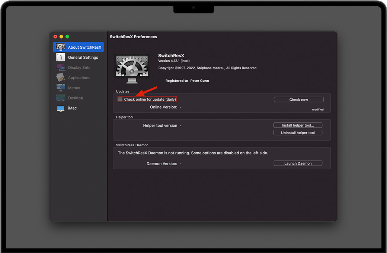Viewport: 387px width, 253px height.
Task: Open the General Settings section
Action: tap(78, 57)
